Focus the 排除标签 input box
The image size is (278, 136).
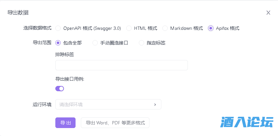click(x=121, y=65)
